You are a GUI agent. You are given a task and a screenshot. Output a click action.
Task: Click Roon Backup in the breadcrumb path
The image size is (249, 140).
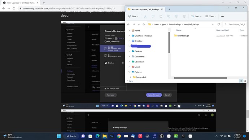tap(175, 25)
